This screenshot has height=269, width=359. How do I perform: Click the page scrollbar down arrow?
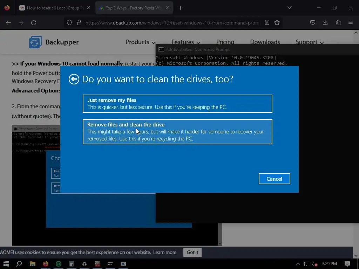[x=356, y=256]
